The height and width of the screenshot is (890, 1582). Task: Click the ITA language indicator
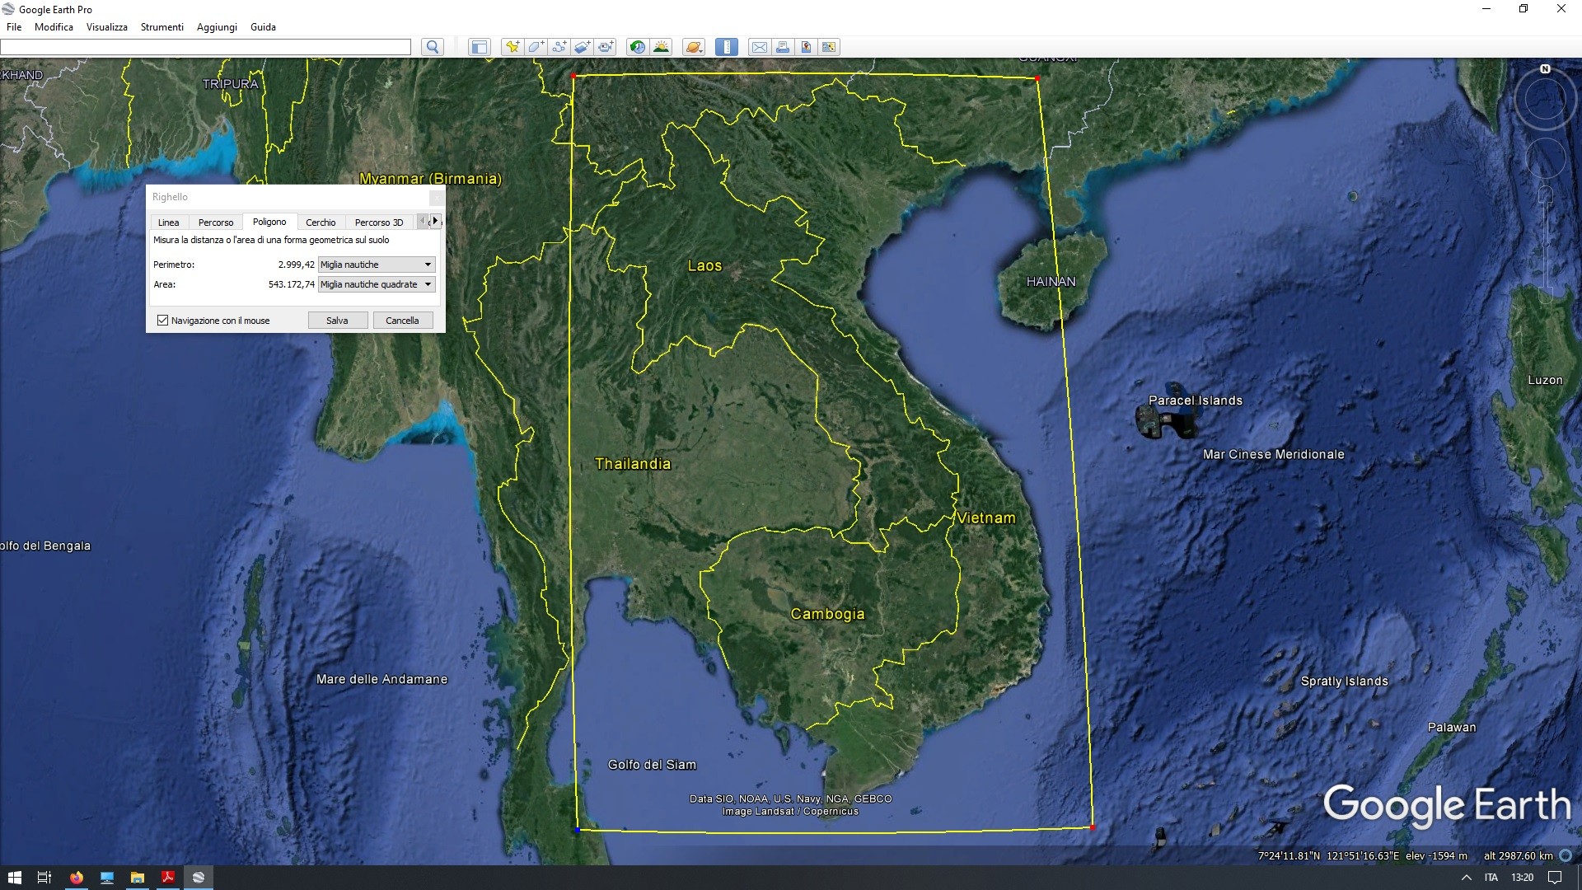pos(1491,878)
